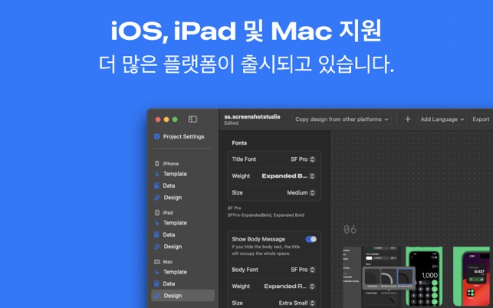Toggle the sidebar visibility icon

tap(192, 119)
